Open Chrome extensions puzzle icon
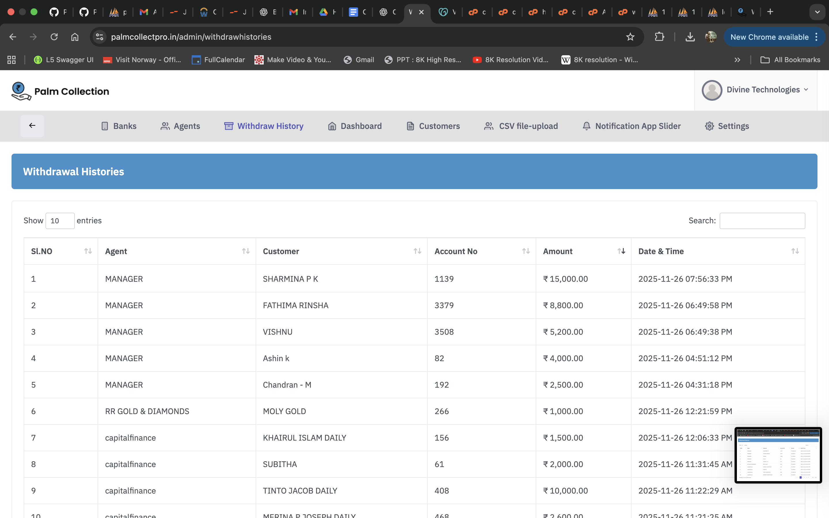Viewport: 829px width, 518px height. (x=659, y=37)
